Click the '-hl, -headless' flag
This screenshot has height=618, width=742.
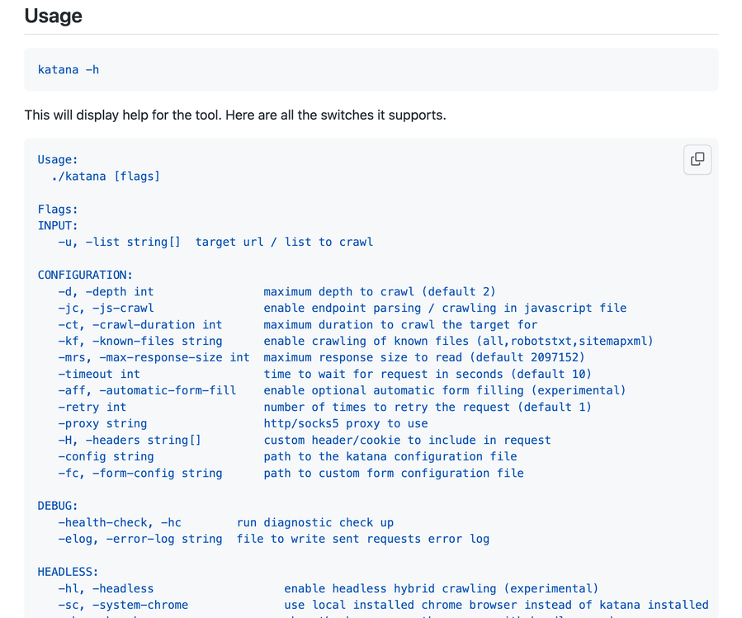[x=106, y=588]
